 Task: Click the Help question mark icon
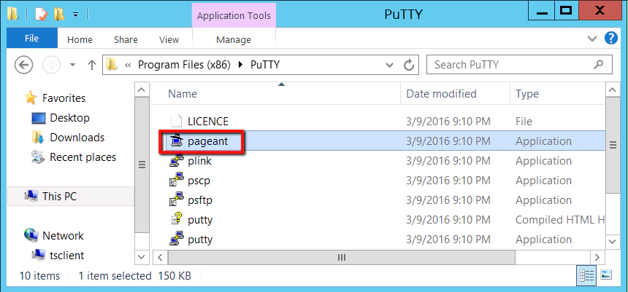point(611,39)
